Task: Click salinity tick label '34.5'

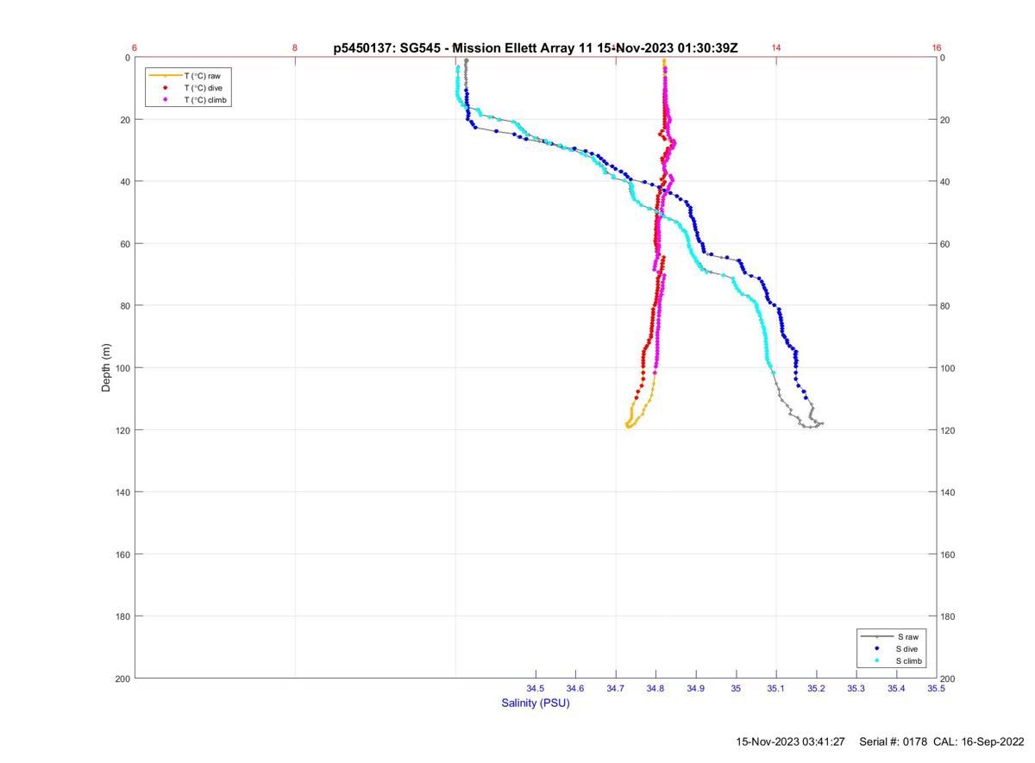Action: coord(536,688)
